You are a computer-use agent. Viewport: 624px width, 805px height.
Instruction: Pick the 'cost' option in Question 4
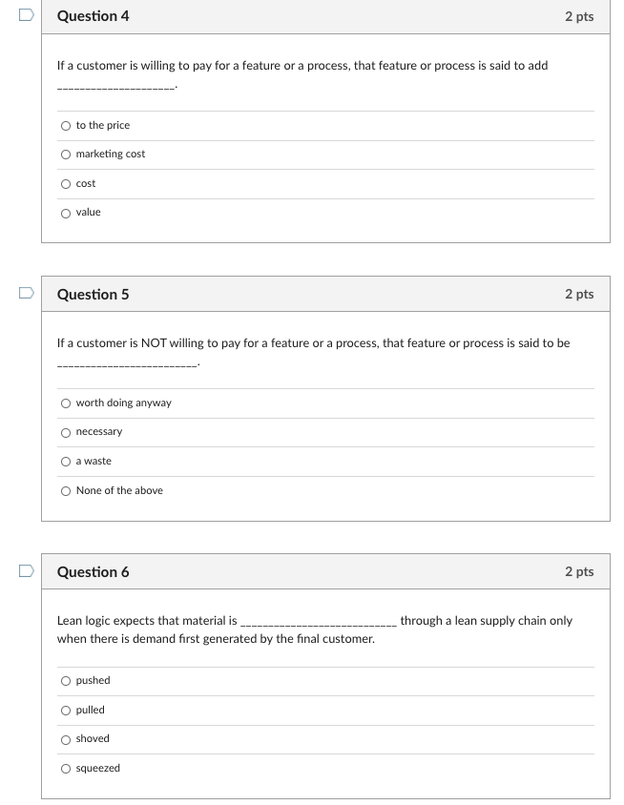pyautogui.click(x=66, y=183)
